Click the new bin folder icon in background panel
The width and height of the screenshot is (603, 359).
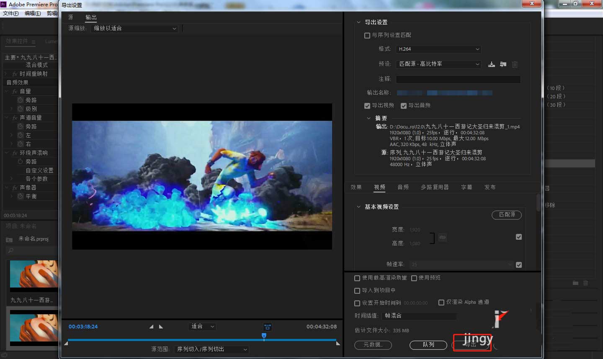576,283
